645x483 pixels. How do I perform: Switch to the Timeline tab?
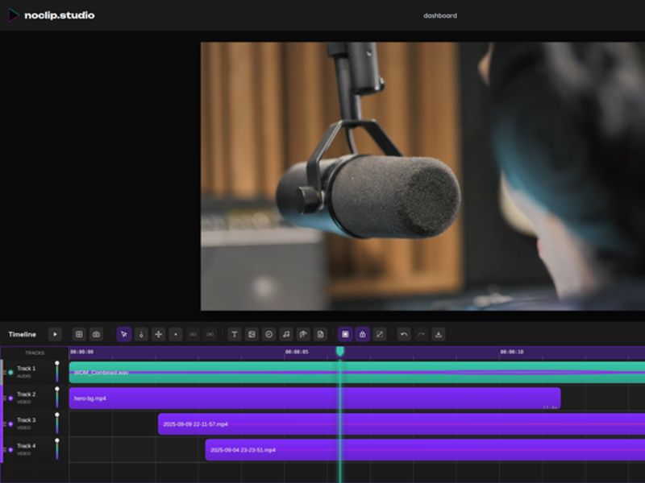22,333
